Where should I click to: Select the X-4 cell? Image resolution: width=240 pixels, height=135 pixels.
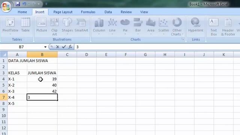pos(17,97)
